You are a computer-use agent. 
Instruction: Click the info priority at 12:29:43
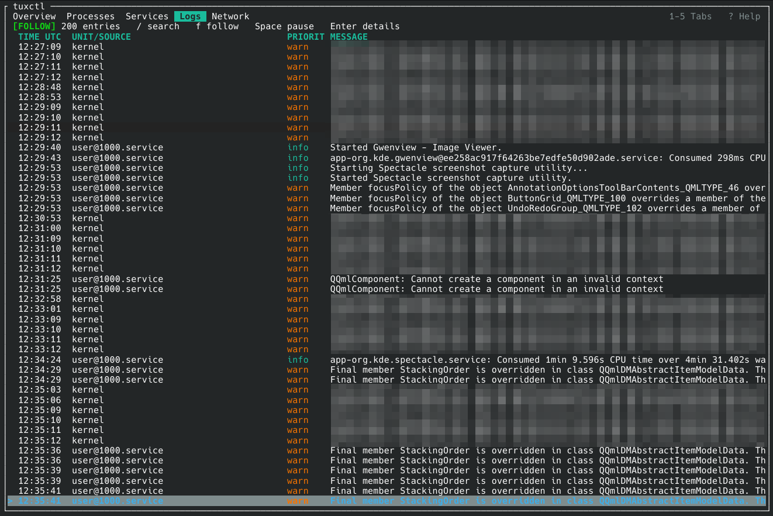(298, 158)
